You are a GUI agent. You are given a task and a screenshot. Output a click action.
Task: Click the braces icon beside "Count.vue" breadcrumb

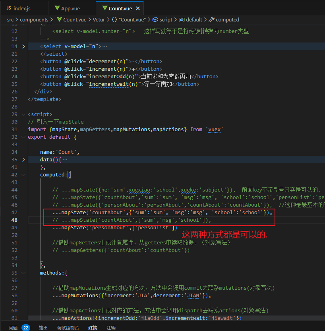114,19
